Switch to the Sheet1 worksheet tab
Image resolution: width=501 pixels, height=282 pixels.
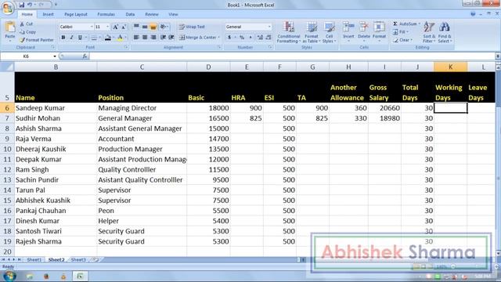34,260
